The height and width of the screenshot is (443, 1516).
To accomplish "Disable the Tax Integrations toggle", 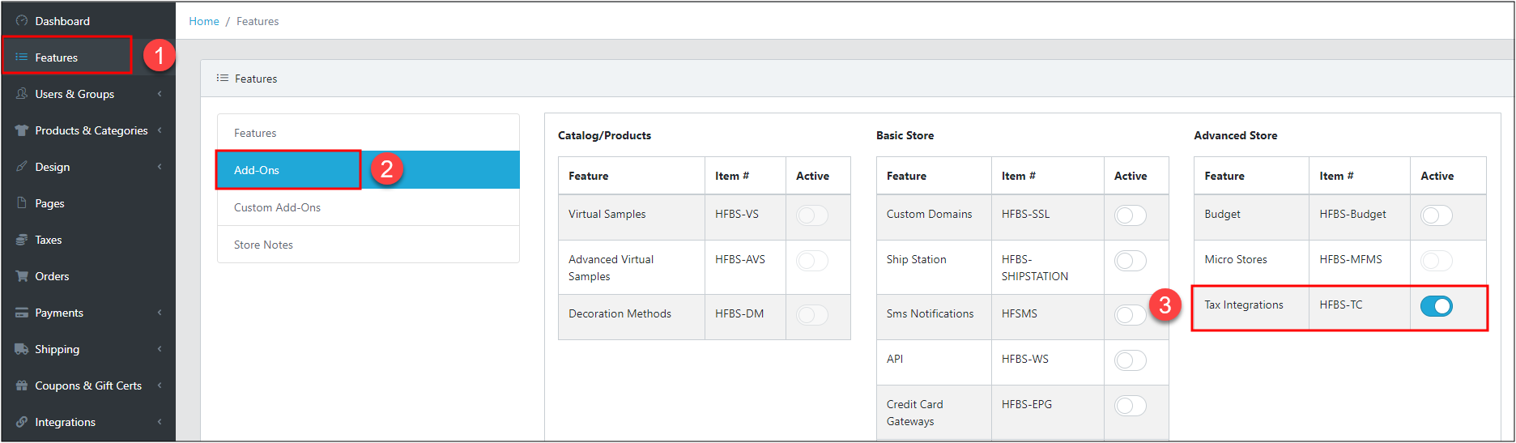I will click(x=1437, y=306).
